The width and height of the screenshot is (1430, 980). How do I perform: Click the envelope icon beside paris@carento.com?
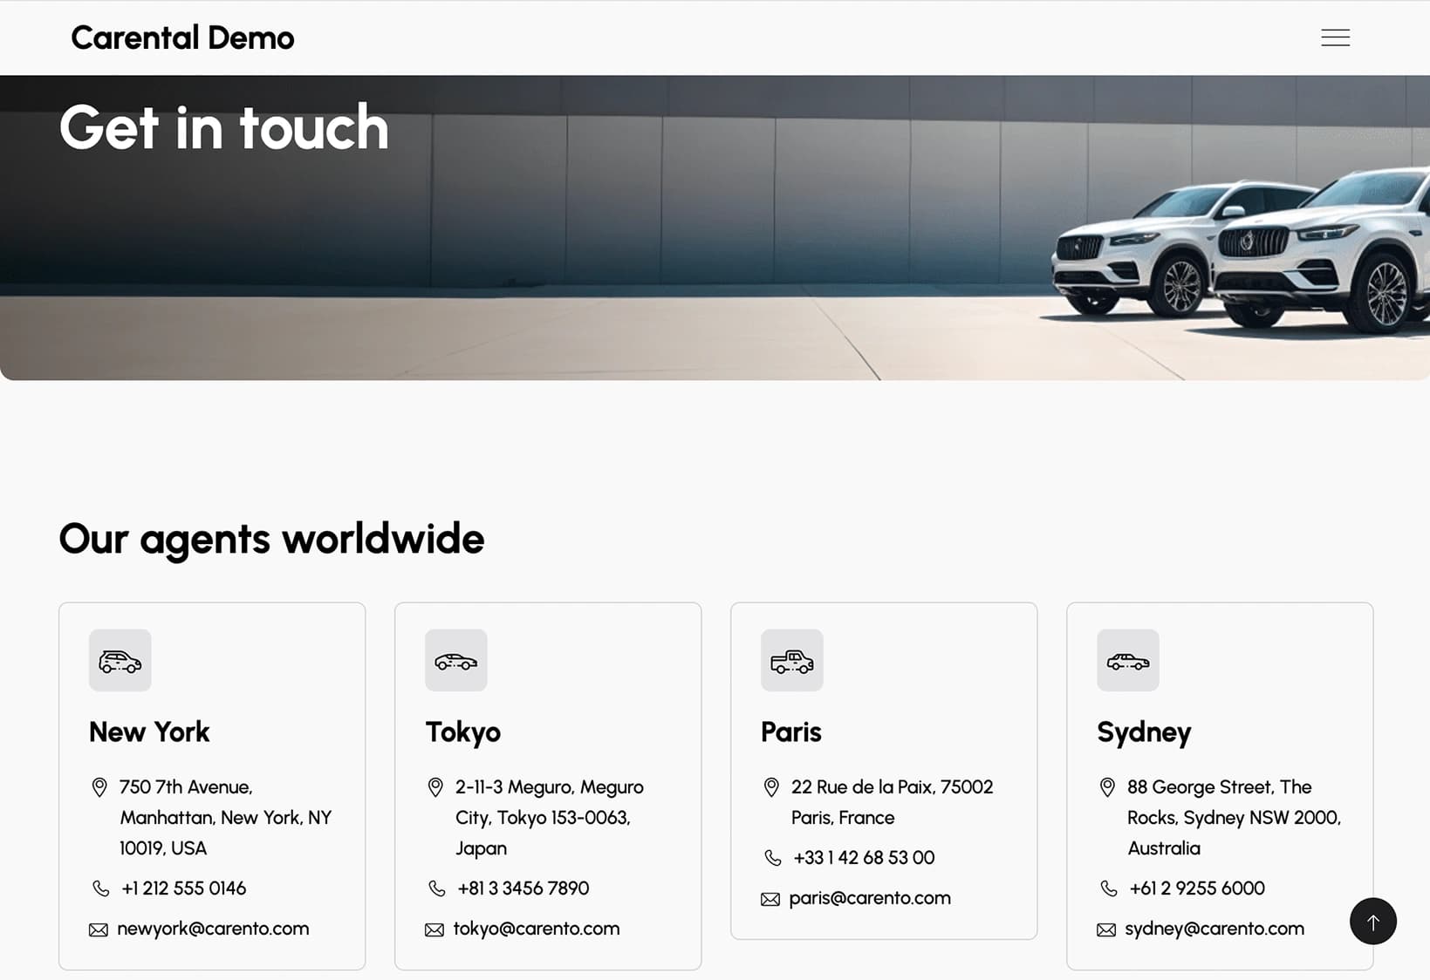(771, 898)
